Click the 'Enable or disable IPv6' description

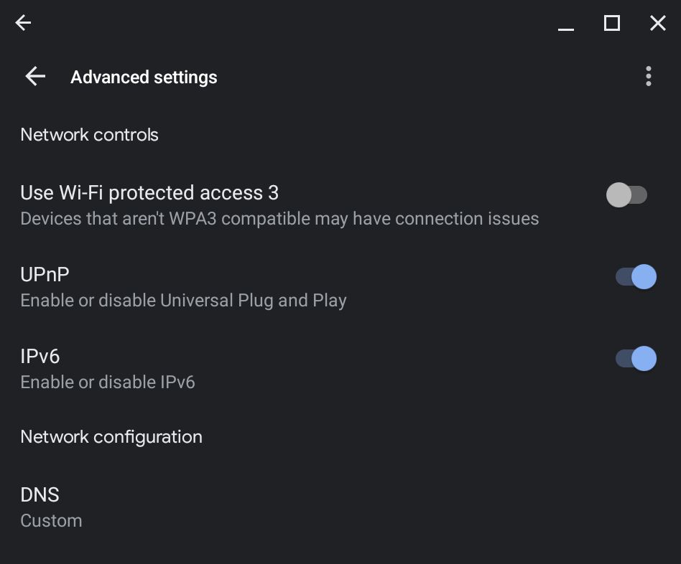[108, 382]
